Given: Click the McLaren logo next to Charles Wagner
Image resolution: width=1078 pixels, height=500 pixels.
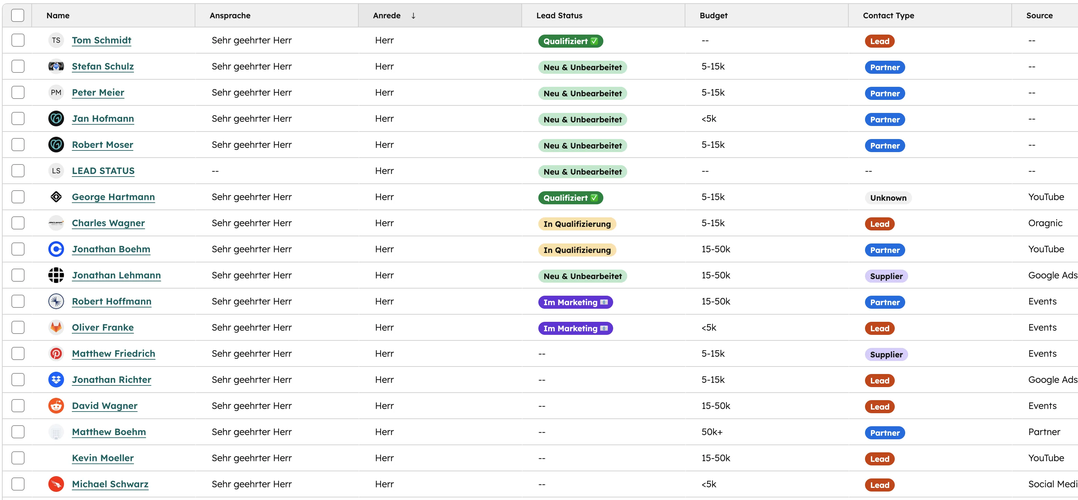Looking at the screenshot, I should point(56,223).
